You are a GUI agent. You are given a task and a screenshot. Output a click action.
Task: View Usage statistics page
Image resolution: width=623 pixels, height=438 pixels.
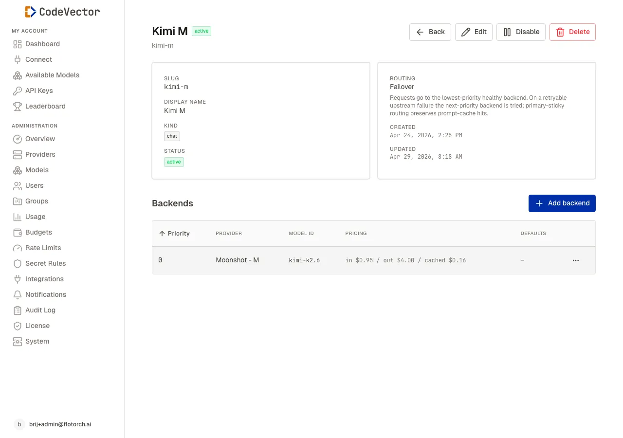click(35, 217)
